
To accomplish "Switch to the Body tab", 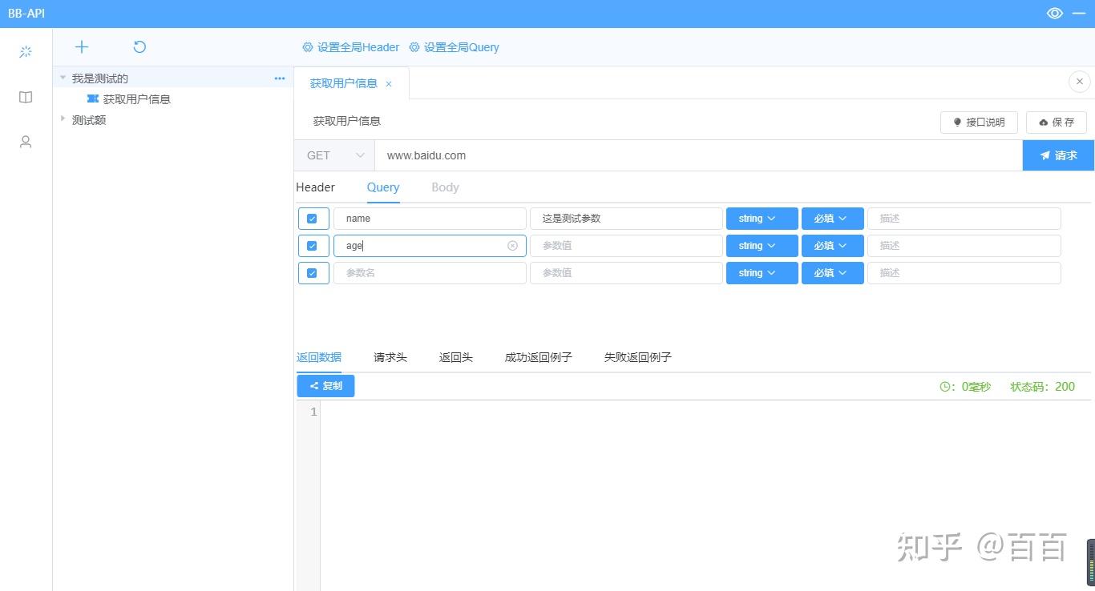I will pos(445,187).
